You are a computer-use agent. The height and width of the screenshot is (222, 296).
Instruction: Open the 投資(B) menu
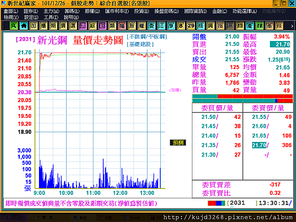[142, 11]
